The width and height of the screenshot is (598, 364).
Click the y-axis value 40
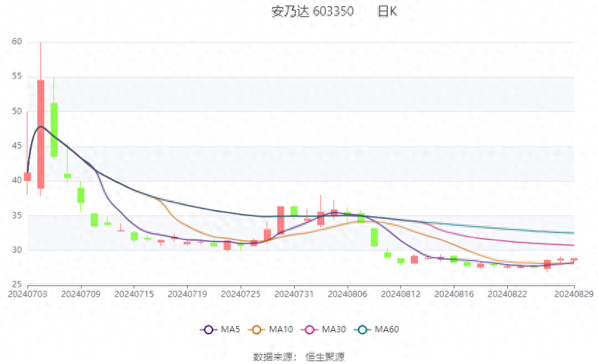click(x=17, y=180)
